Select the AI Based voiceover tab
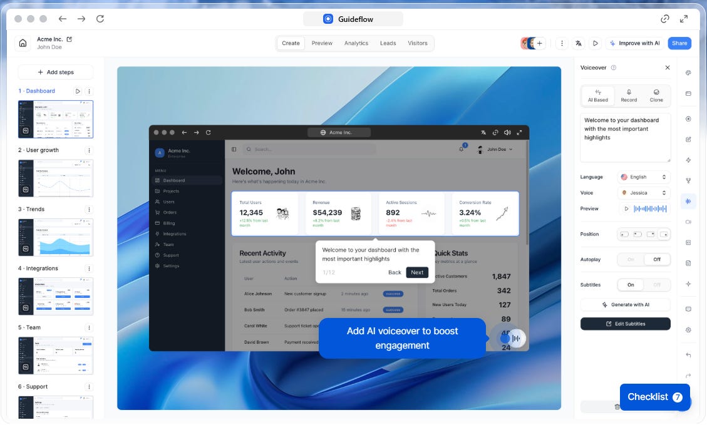This screenshot has width=707, height=425. 598,96
